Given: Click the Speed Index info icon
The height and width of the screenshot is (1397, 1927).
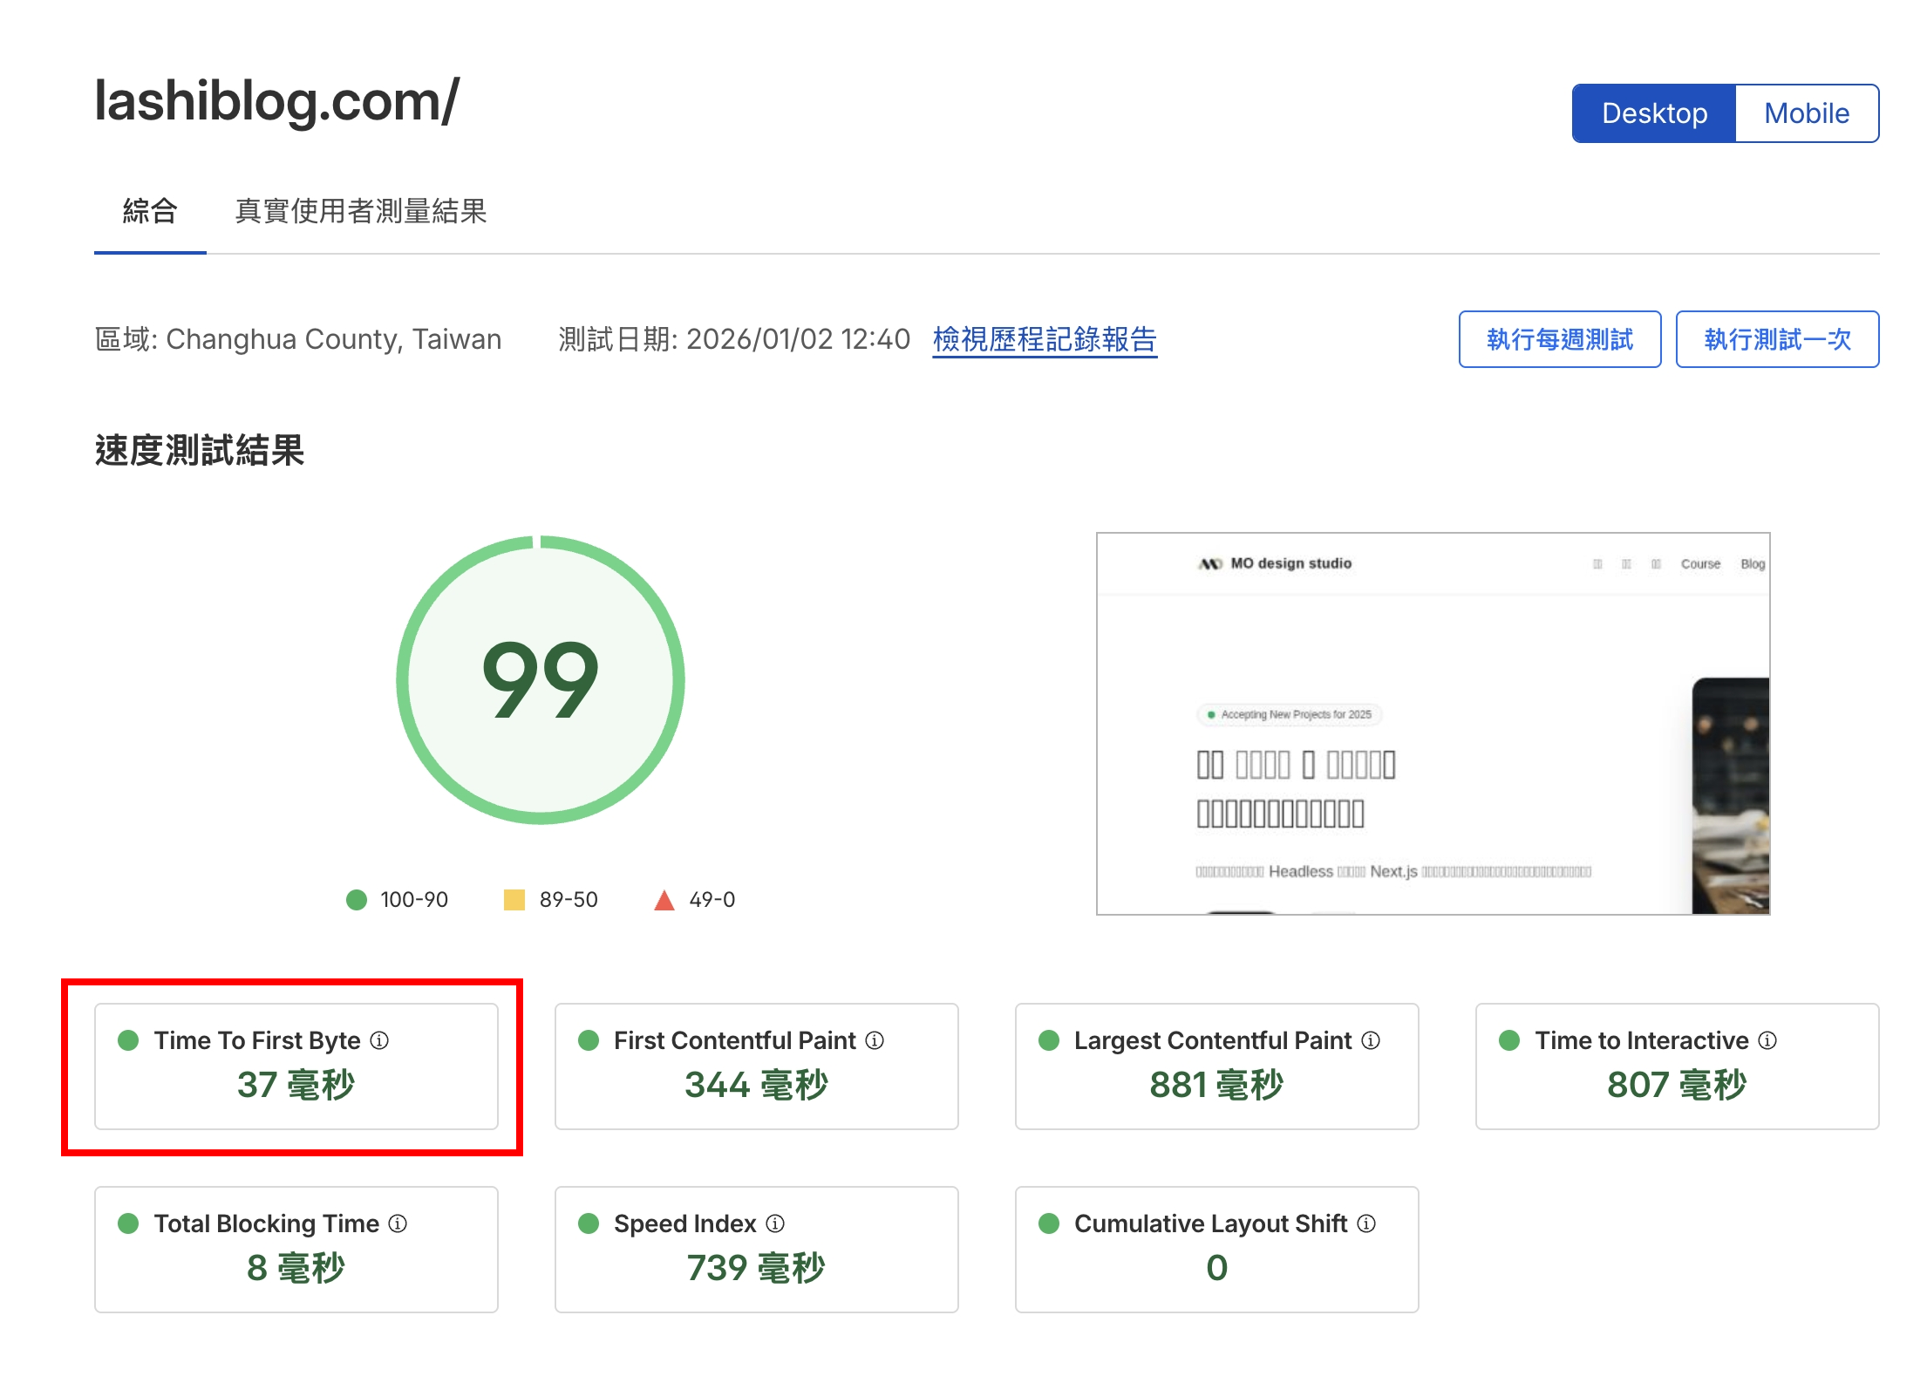Looking at the screenshot, I should 775,1223.
